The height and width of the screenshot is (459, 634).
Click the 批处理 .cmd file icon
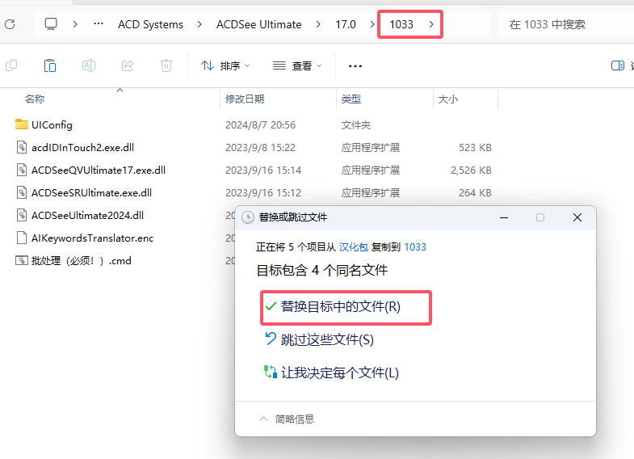[22, 260]
